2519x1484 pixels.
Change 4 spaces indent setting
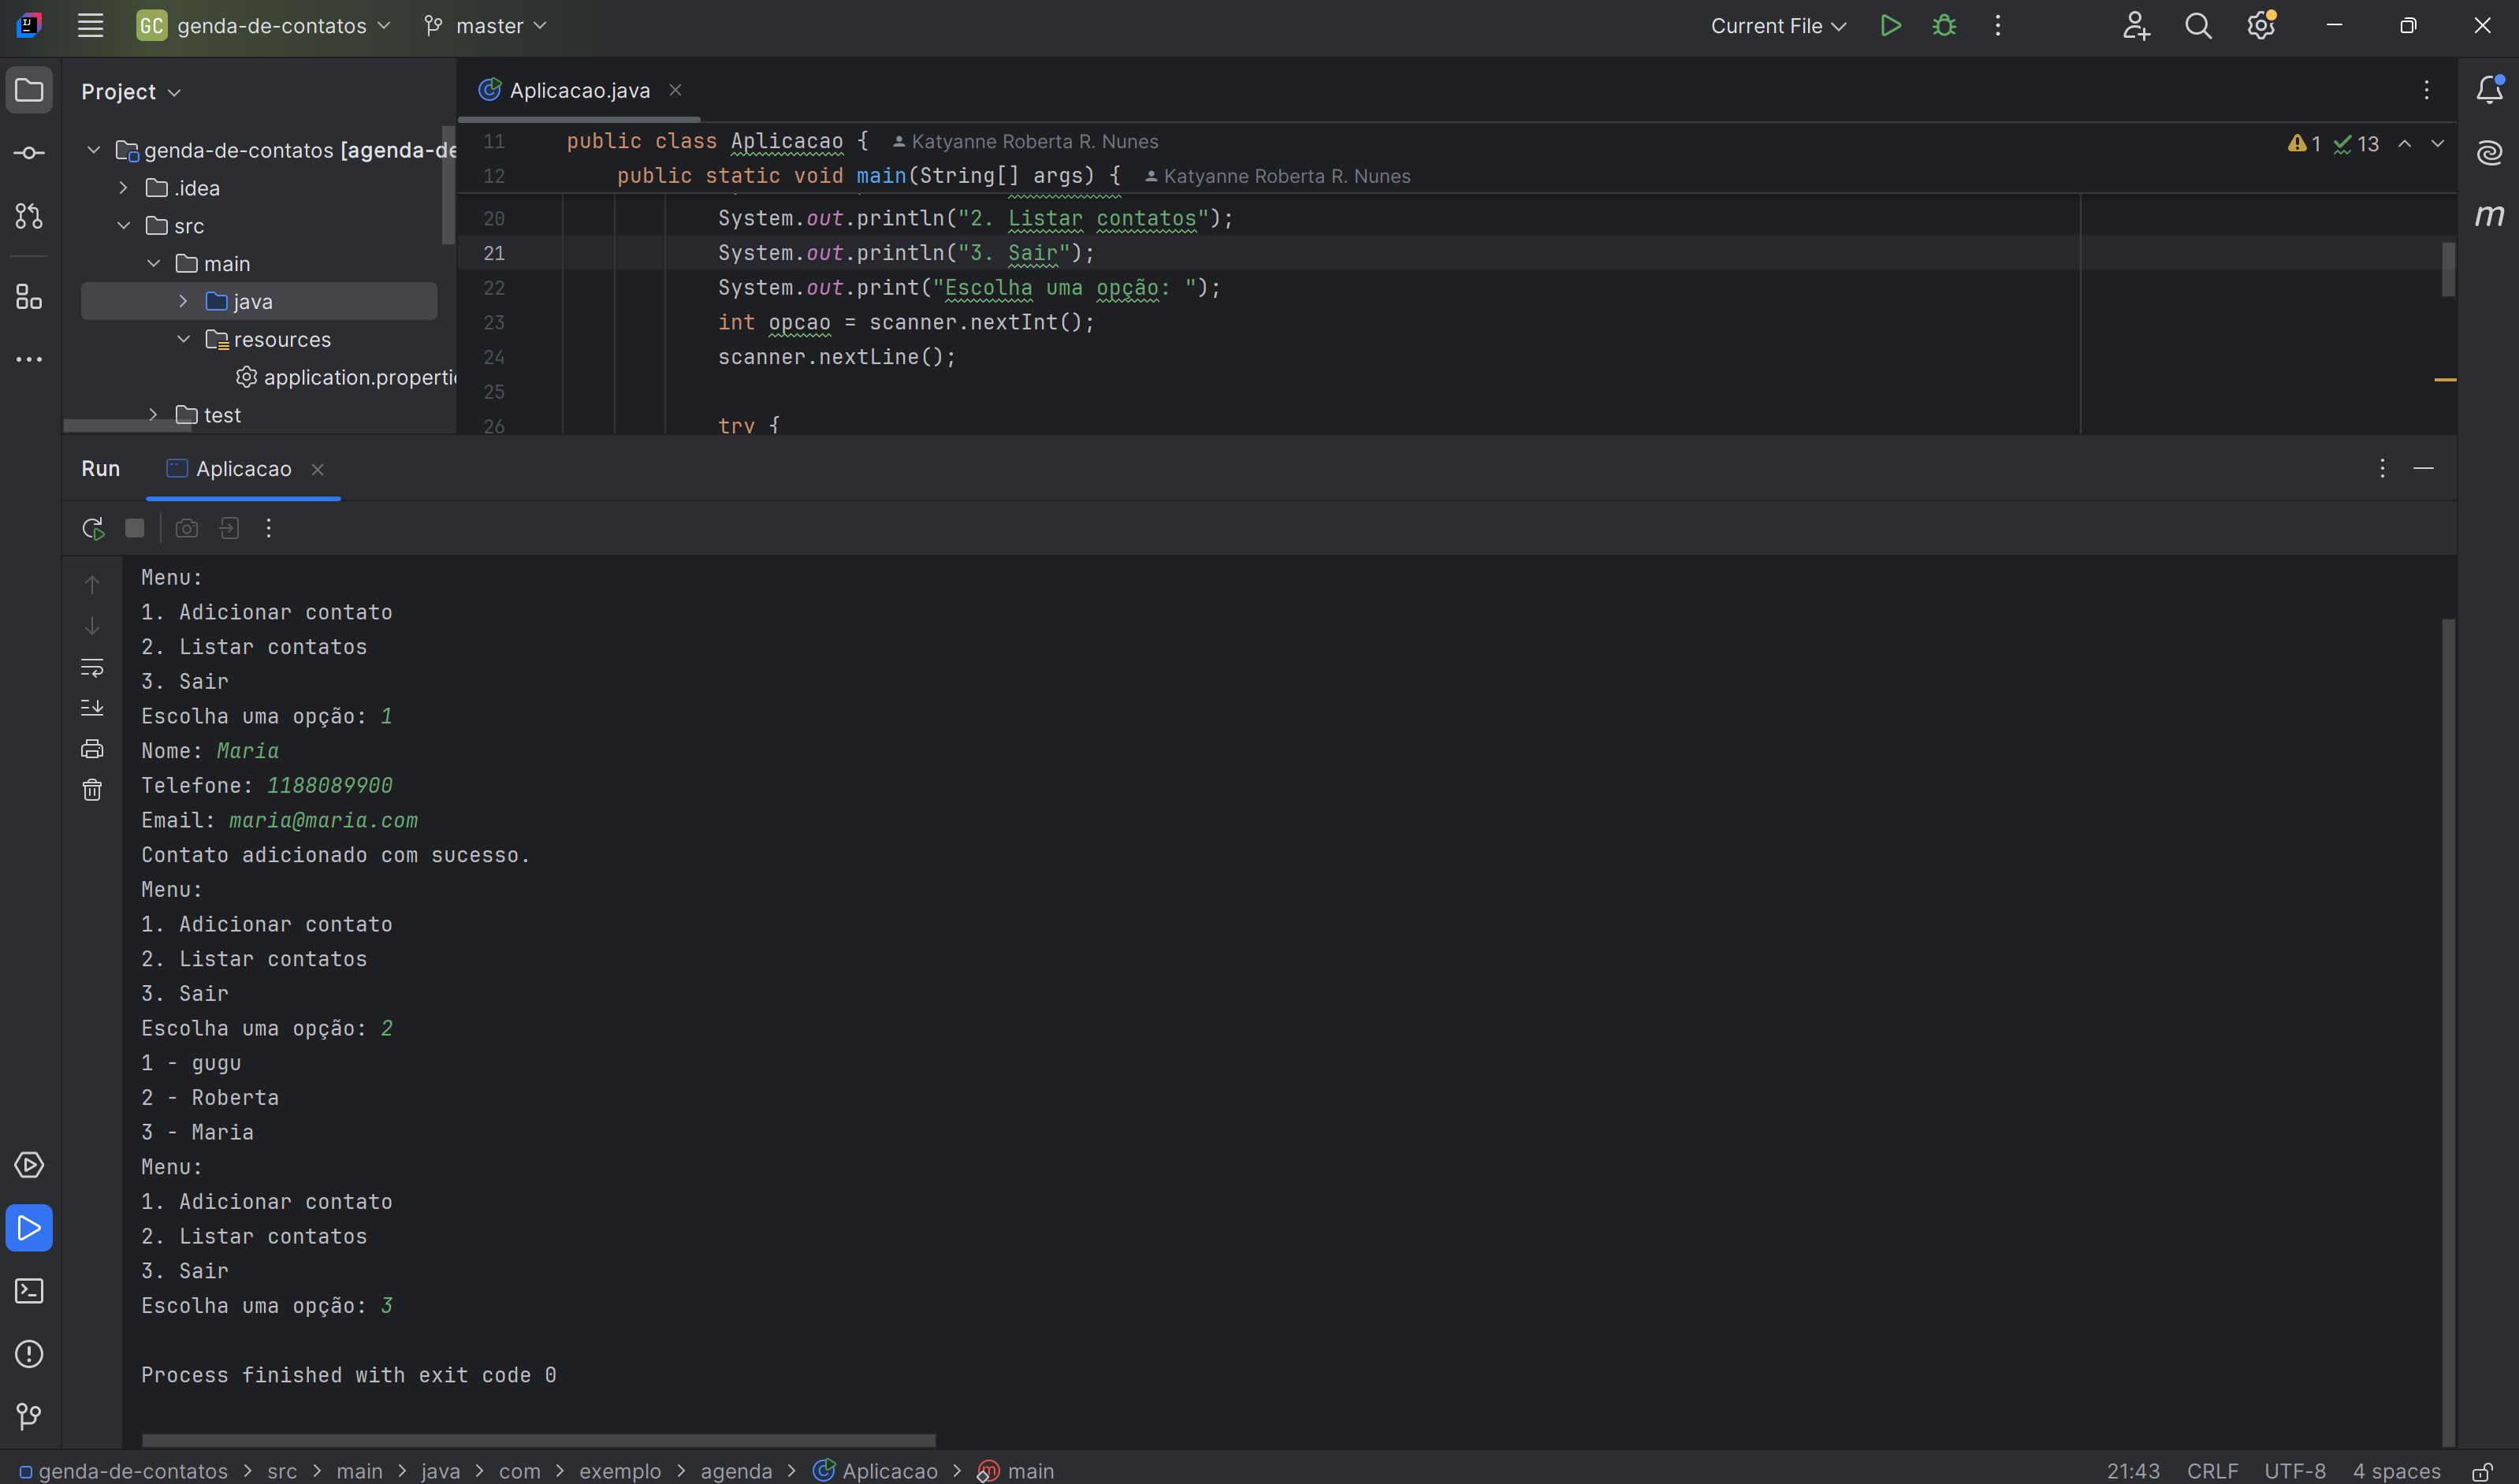2396,1472
